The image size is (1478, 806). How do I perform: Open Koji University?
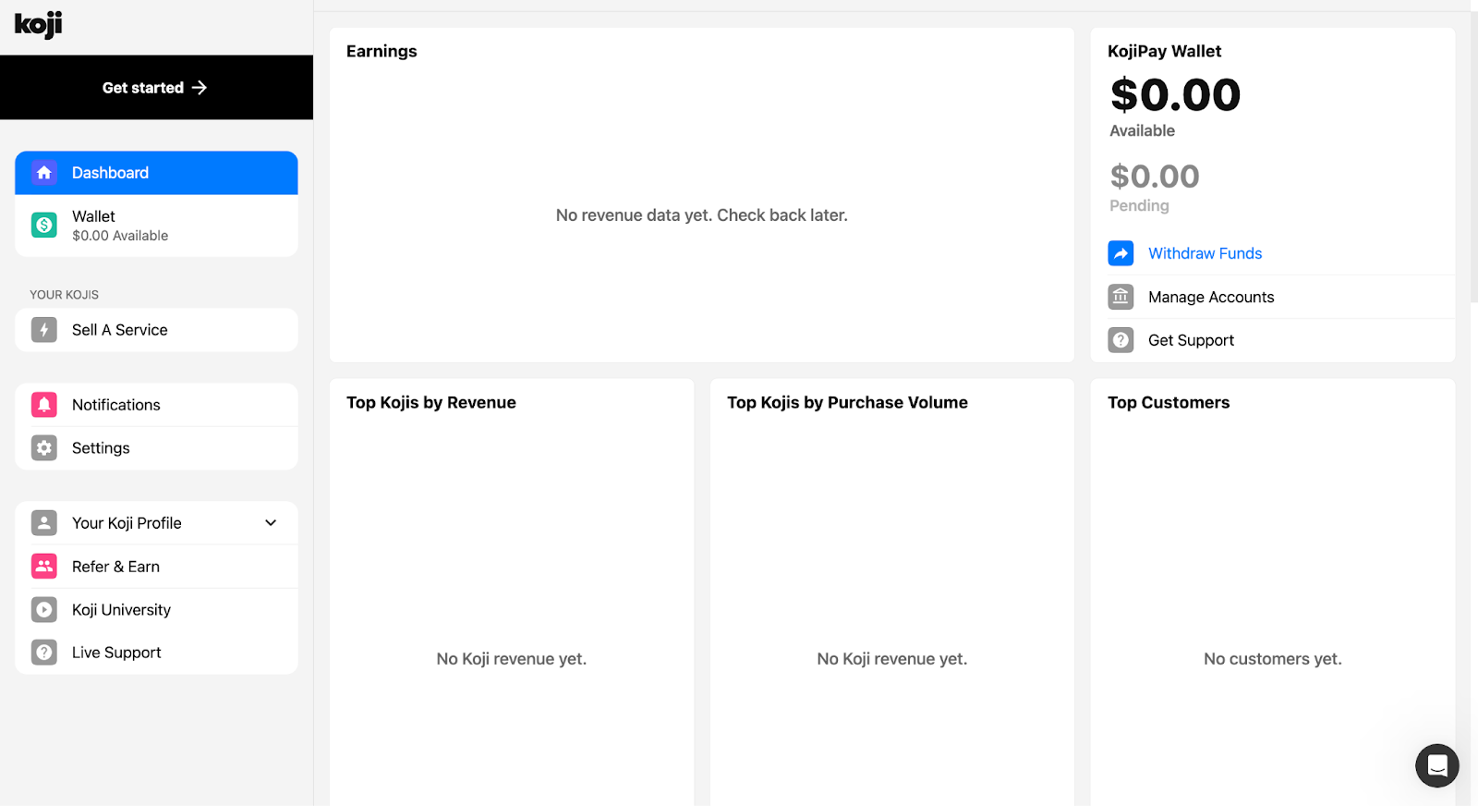156,610
